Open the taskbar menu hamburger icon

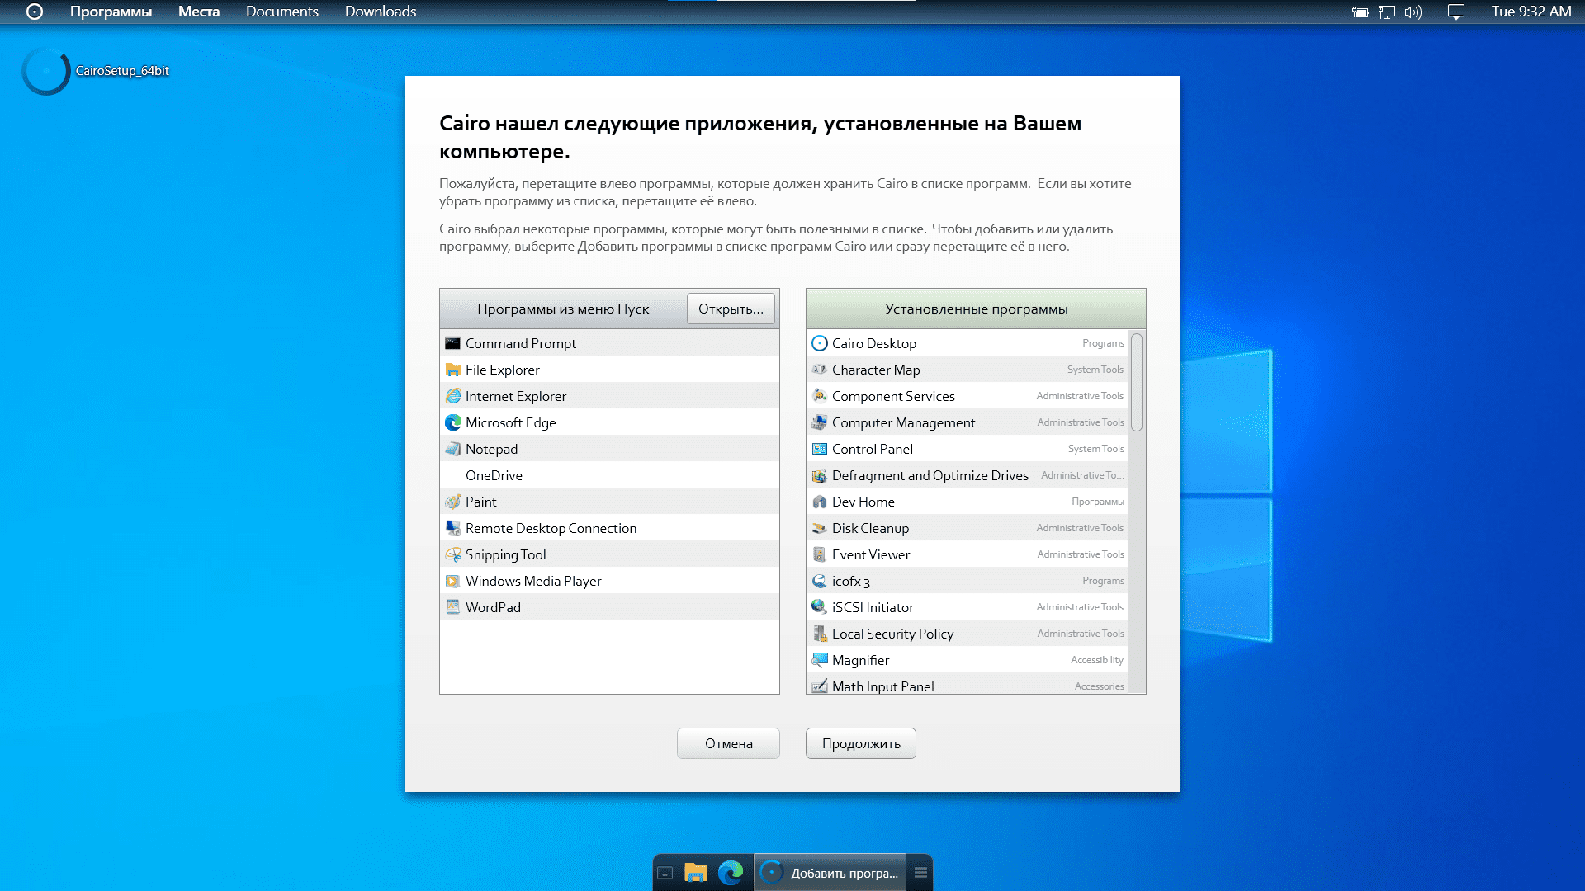click(x=920, y=873)
